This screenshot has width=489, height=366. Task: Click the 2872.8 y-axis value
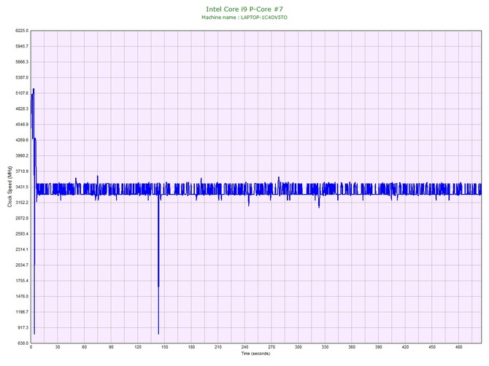(x=22, y=218)
